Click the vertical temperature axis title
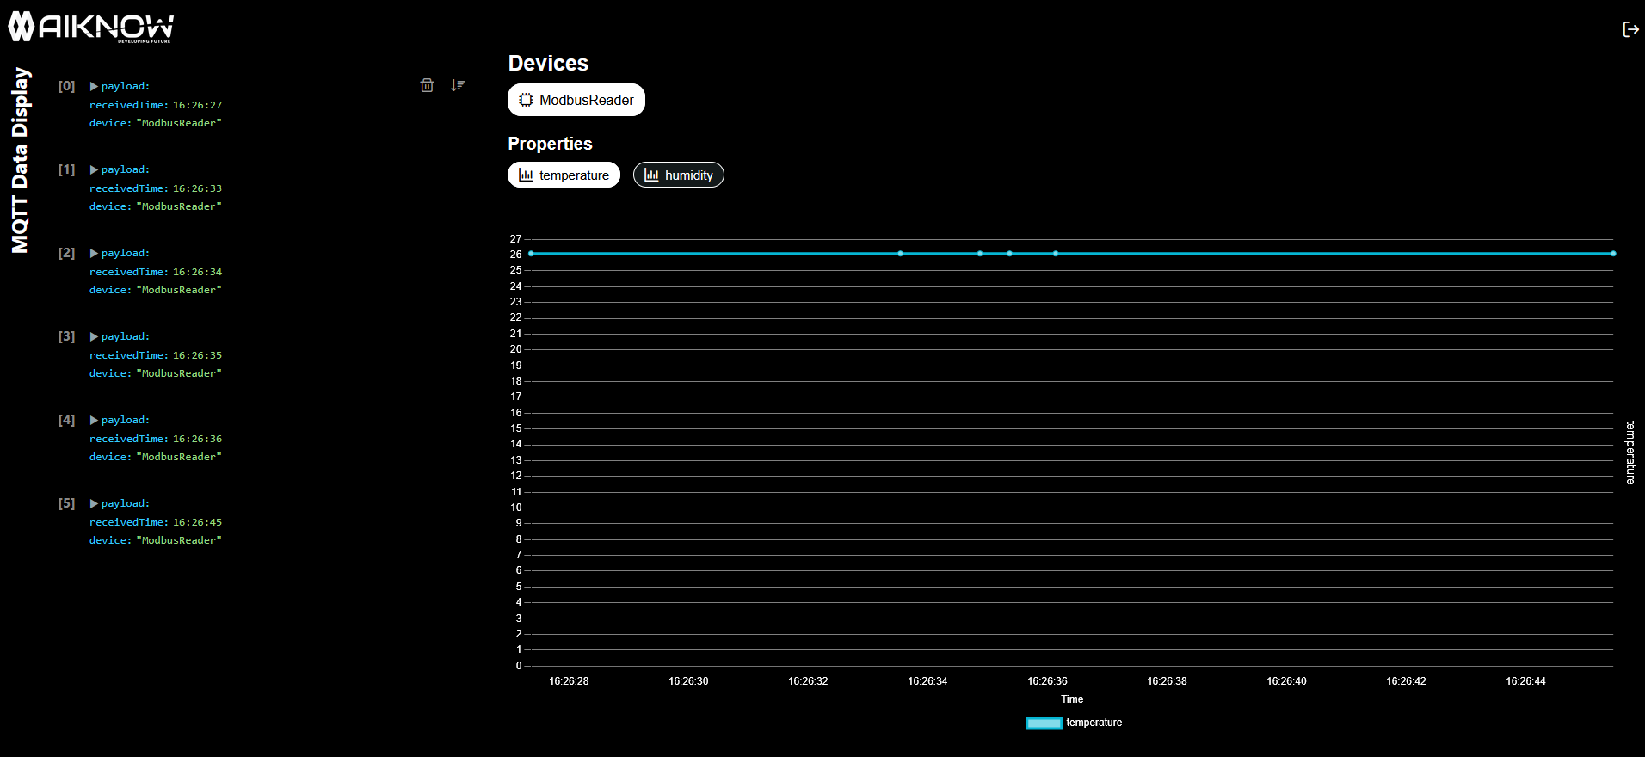This screenshot has width=1645, height=757. (x=1630, y=452)
